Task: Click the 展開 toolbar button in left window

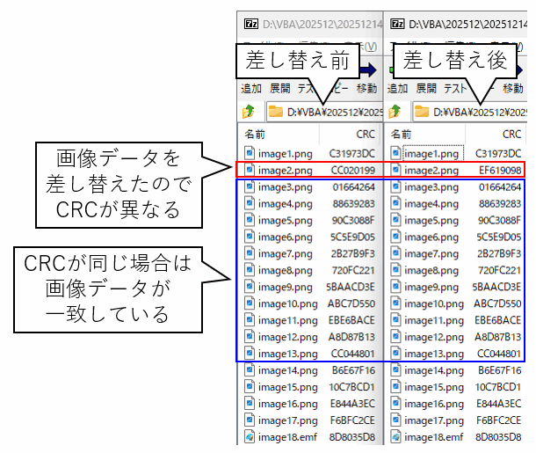Action: [x=280, y=88]
